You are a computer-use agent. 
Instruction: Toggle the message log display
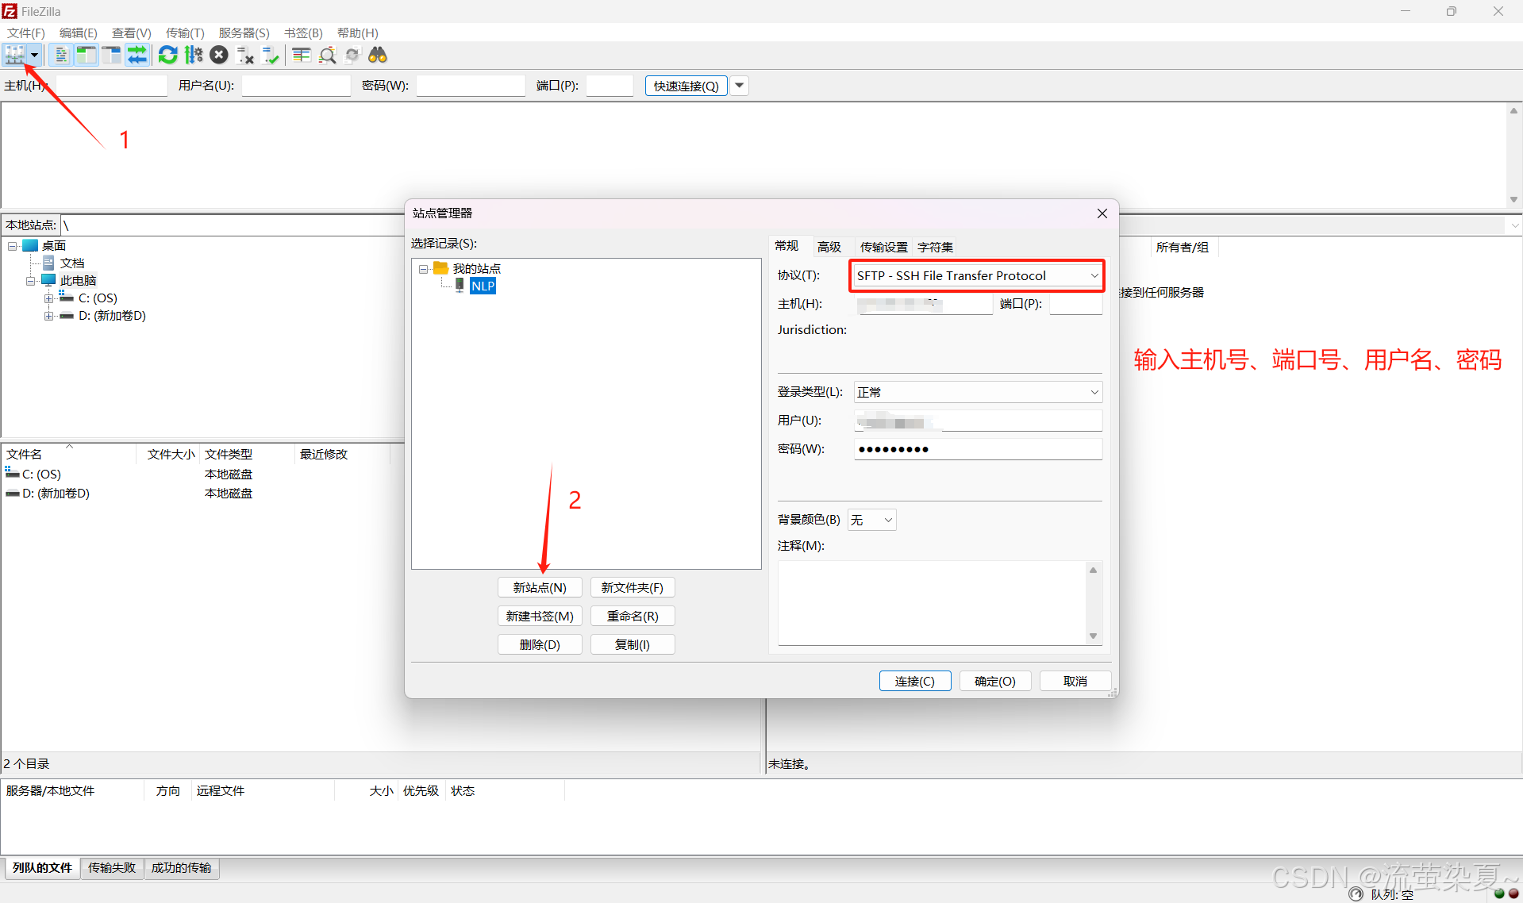pyautogui.click(x=61, y=55)
